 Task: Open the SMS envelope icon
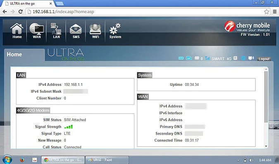click(76, 31)
